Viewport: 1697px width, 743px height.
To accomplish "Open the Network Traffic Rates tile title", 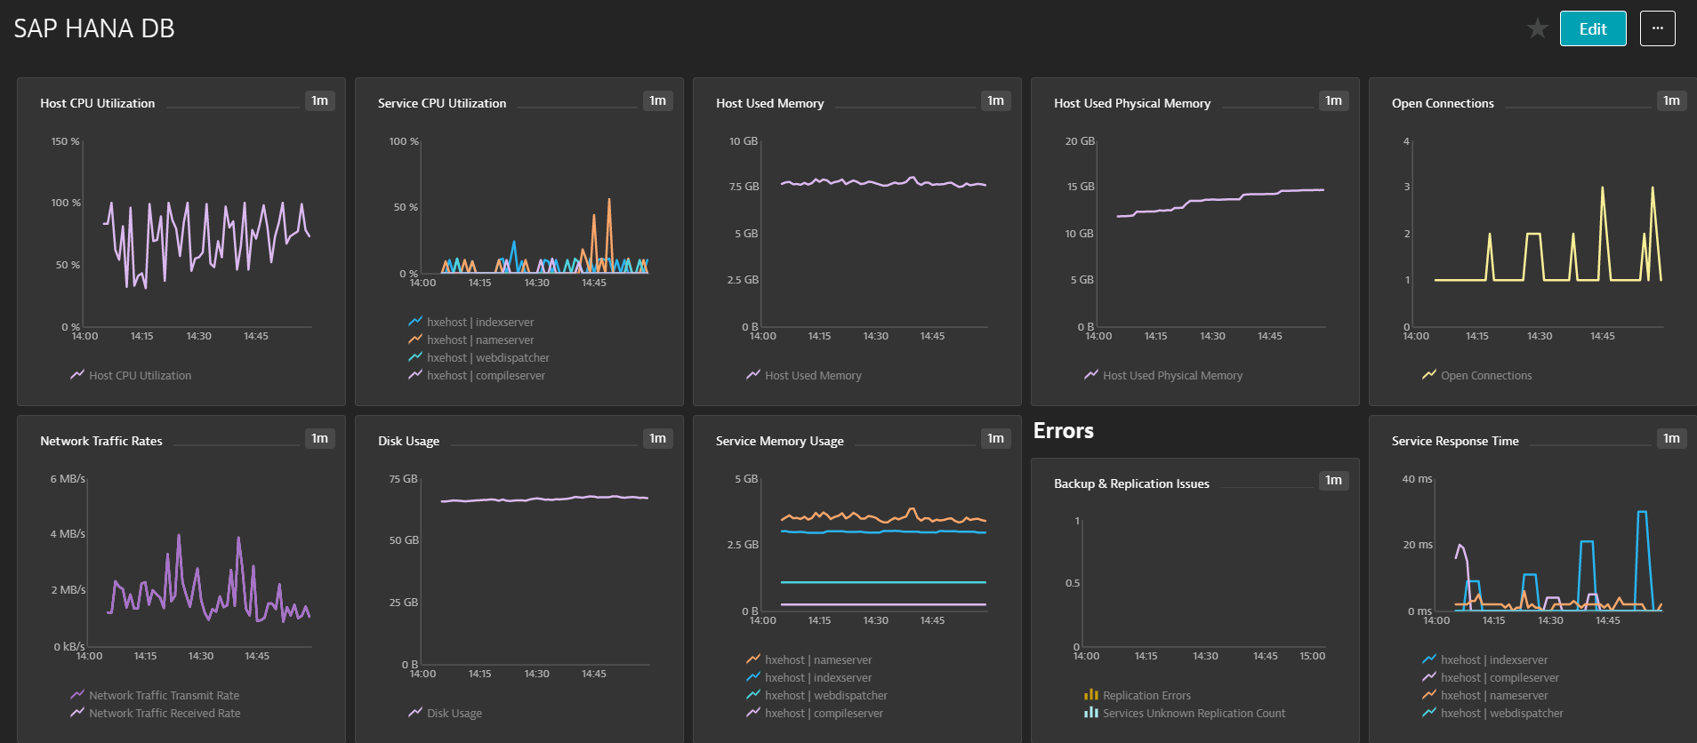I will (x=101, y=441).
